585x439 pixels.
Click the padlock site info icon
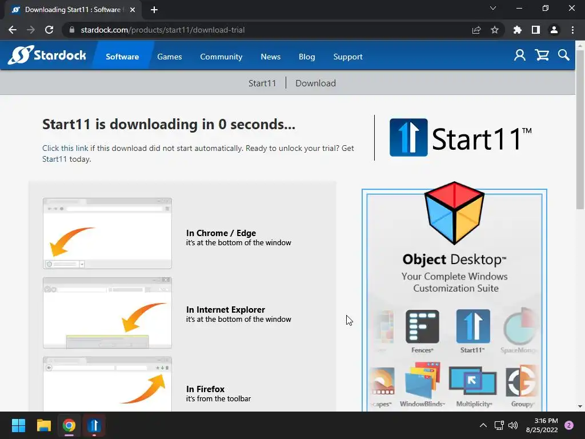72,30
